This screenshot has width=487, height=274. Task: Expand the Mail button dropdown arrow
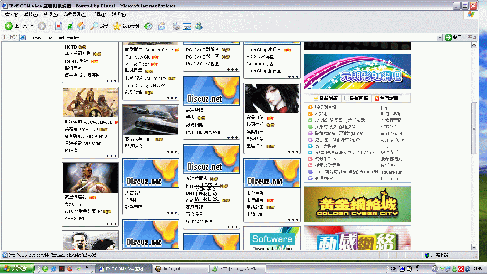(x=168, y=26)
